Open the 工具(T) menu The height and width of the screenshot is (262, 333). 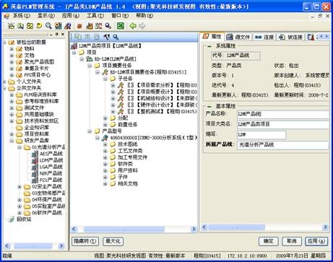click(95, 16)
